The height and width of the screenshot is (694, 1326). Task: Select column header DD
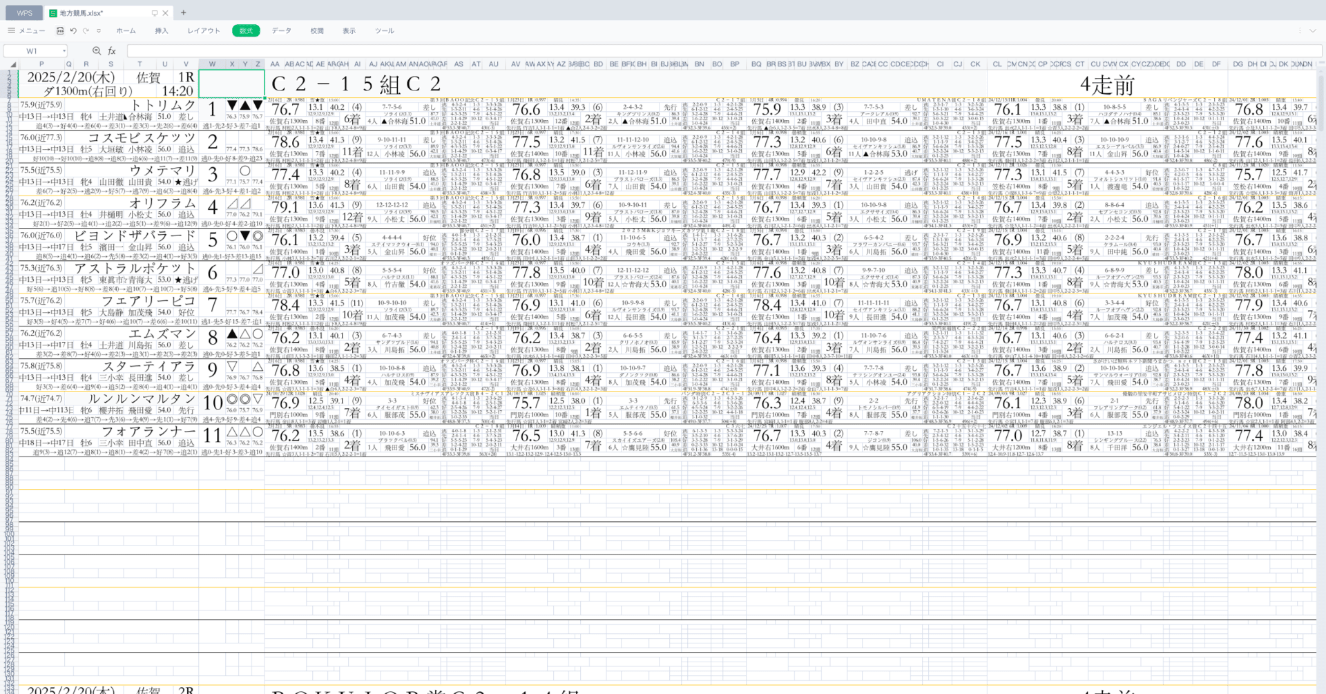(1181, 64)
